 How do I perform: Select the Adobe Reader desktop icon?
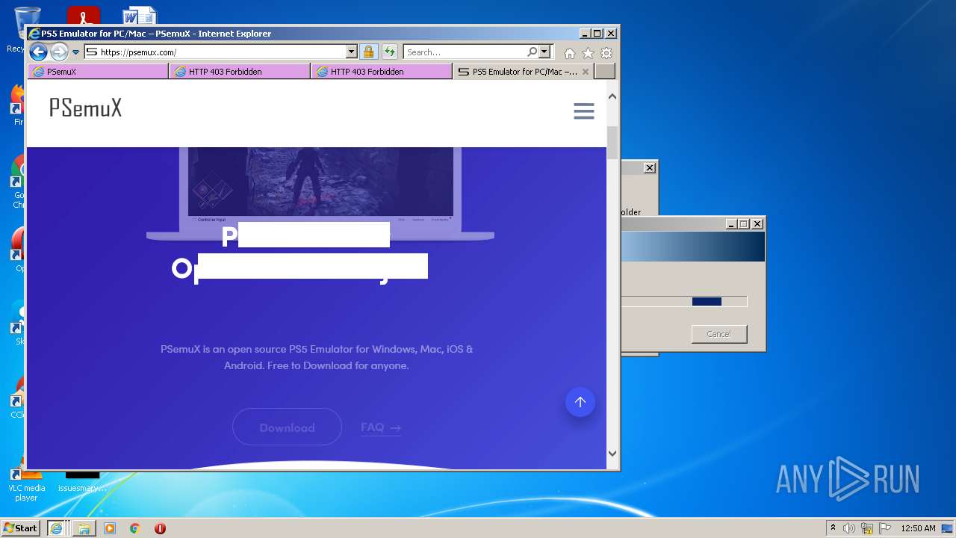coord(83,15)
